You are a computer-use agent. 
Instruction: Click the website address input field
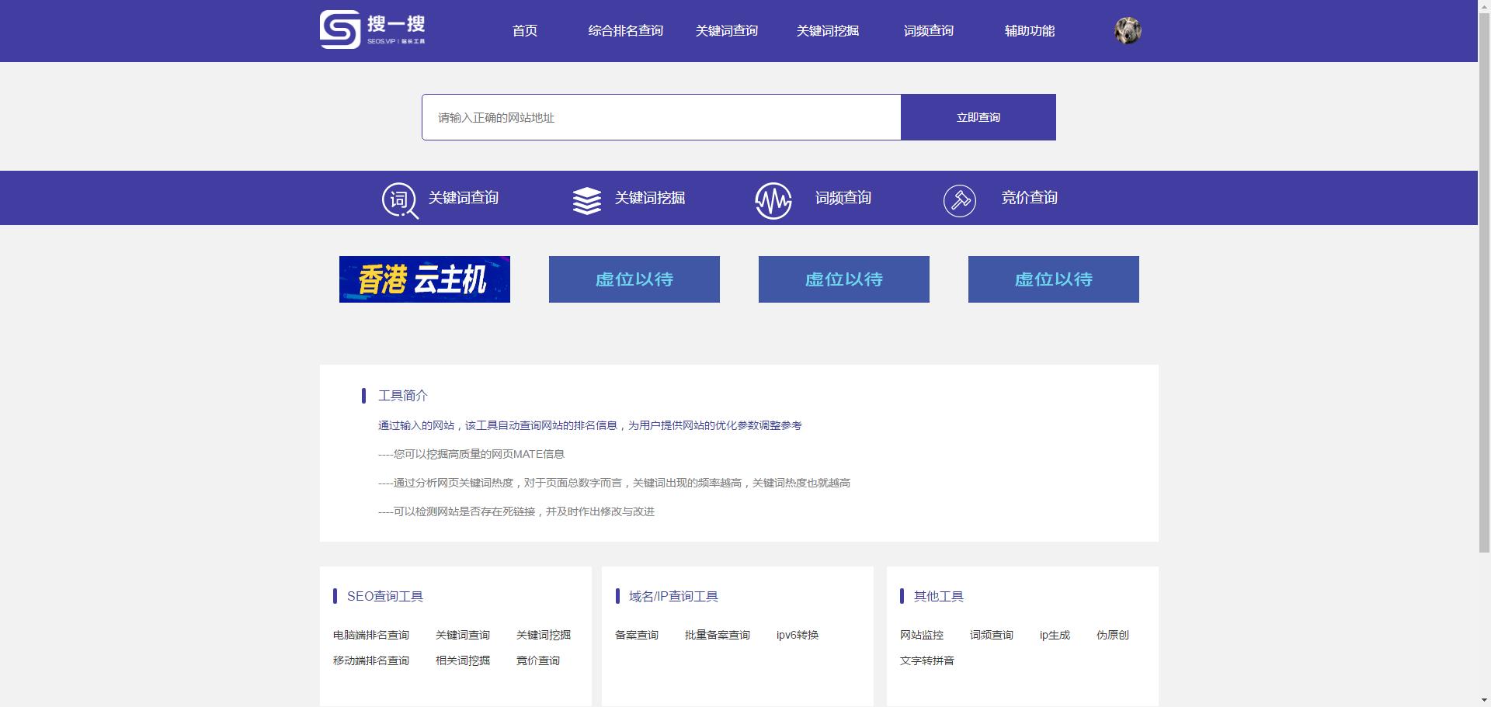click(660, 116)
